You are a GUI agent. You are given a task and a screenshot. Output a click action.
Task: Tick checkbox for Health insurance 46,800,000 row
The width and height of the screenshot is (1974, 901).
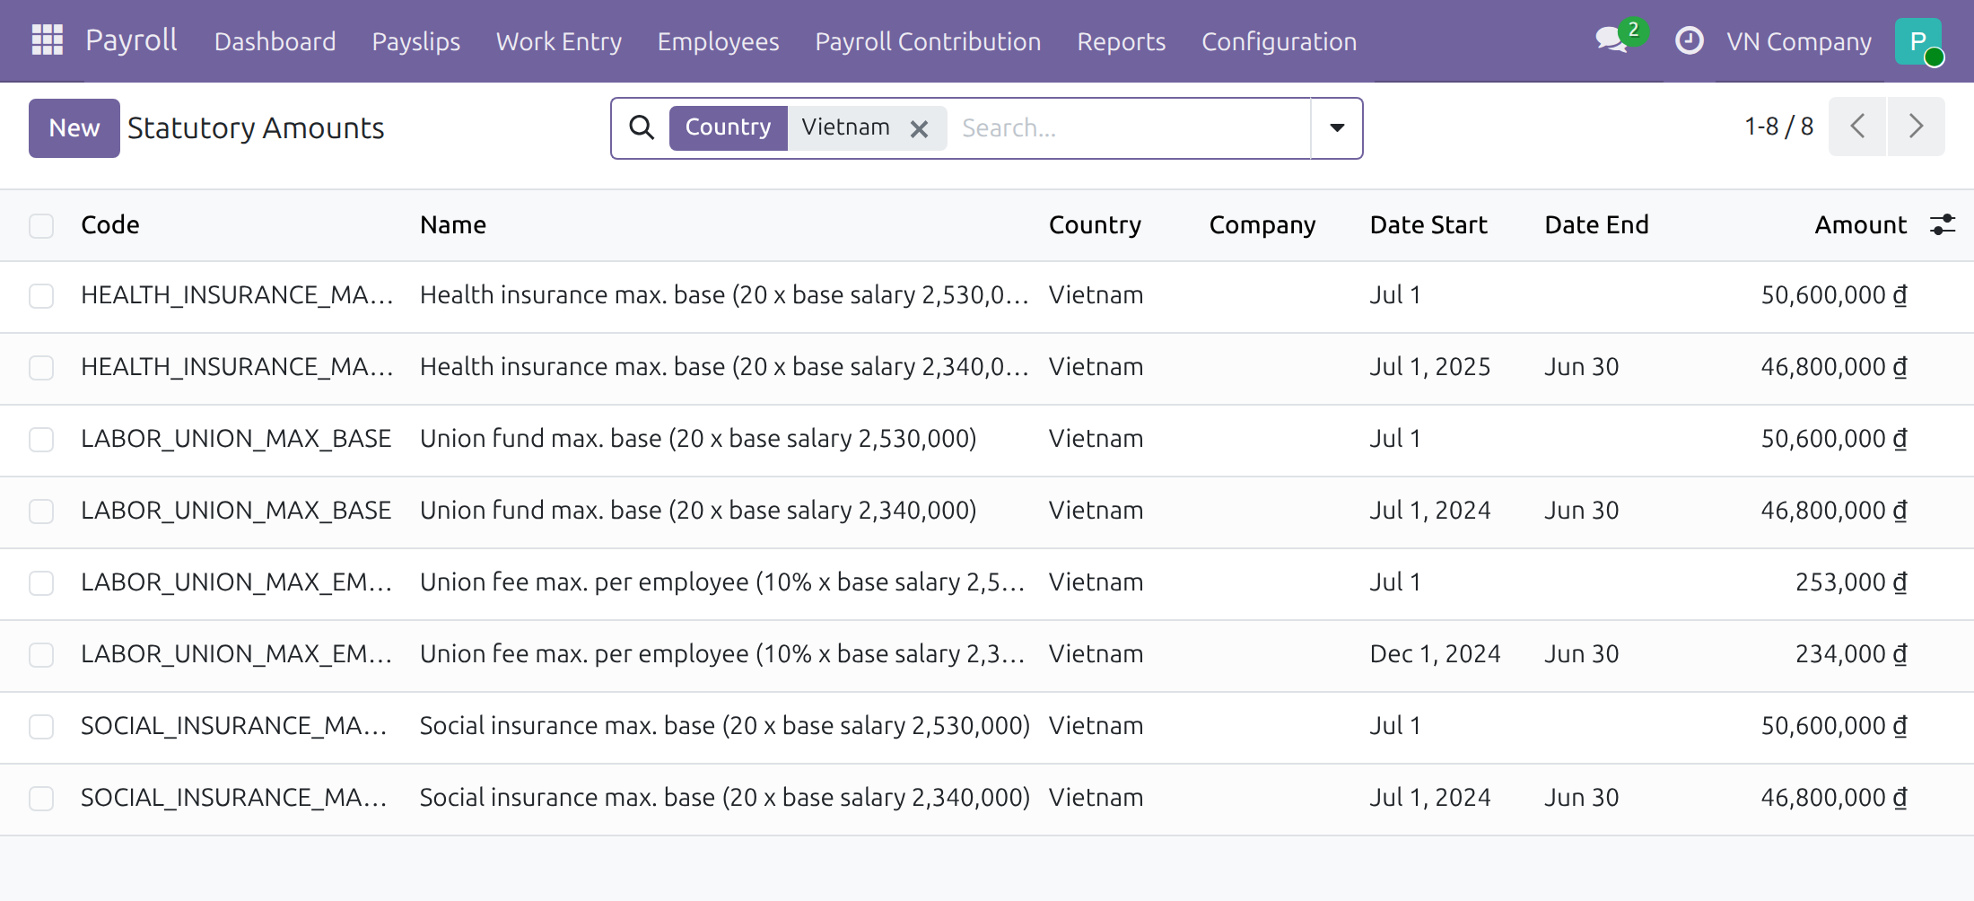pos(41,368)
